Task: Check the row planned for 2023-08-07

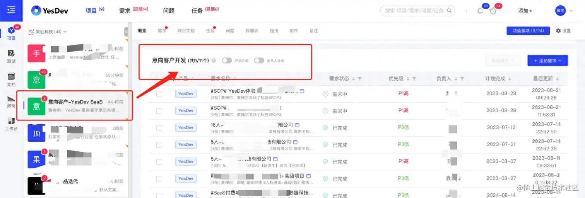Action: 159,162
